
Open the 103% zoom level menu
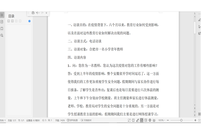162,120
